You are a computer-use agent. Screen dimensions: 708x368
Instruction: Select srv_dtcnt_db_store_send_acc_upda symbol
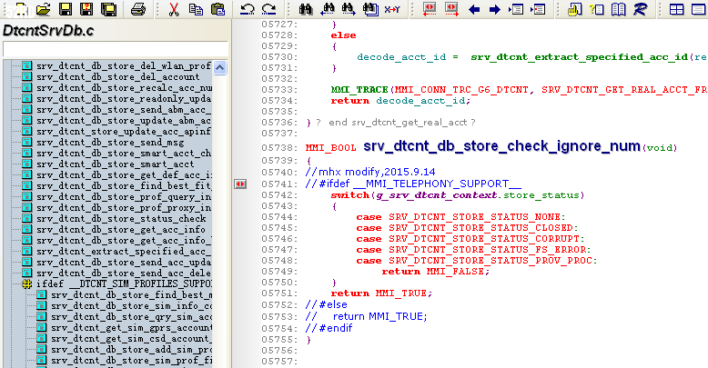click(124, 262)
